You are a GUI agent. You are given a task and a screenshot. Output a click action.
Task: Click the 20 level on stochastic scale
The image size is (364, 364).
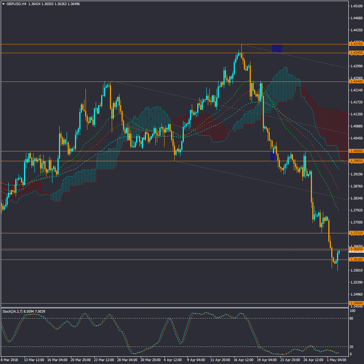tap(352, 347)
